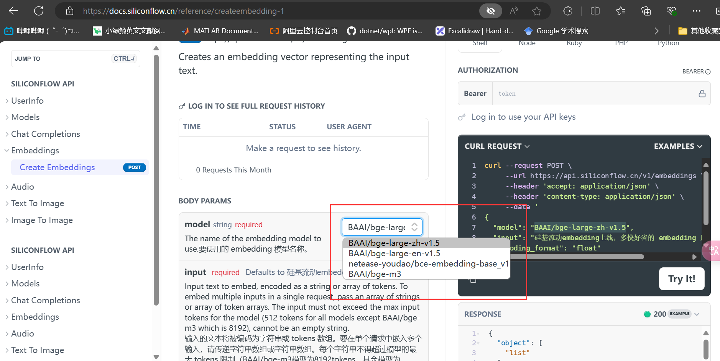Choose BAAI/bge-m3 option

click(x=426, y=274)
